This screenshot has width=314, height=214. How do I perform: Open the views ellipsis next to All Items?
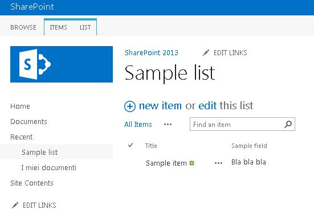coord(168,125)
